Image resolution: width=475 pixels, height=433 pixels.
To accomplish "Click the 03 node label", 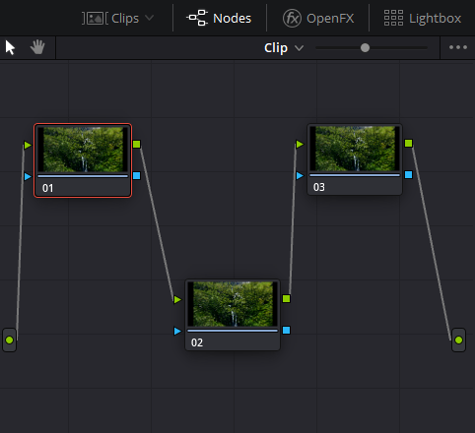I will pyautogui.click(x=319, y=187).
